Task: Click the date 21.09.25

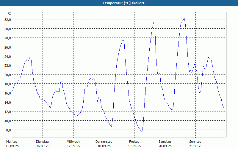Action: pos(196,146)
